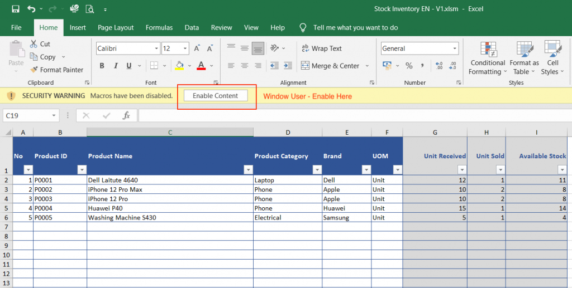Middle-align the cell text
The width and height of the screenshot is (572, 288).
point(245,48)
